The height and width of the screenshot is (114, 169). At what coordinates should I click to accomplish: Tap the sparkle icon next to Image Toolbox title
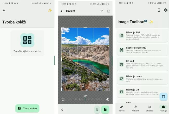pyautogui.click(x=151, y=22)
